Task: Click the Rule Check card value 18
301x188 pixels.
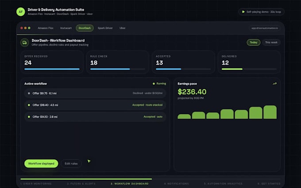Action: click(x=94, y=63)
